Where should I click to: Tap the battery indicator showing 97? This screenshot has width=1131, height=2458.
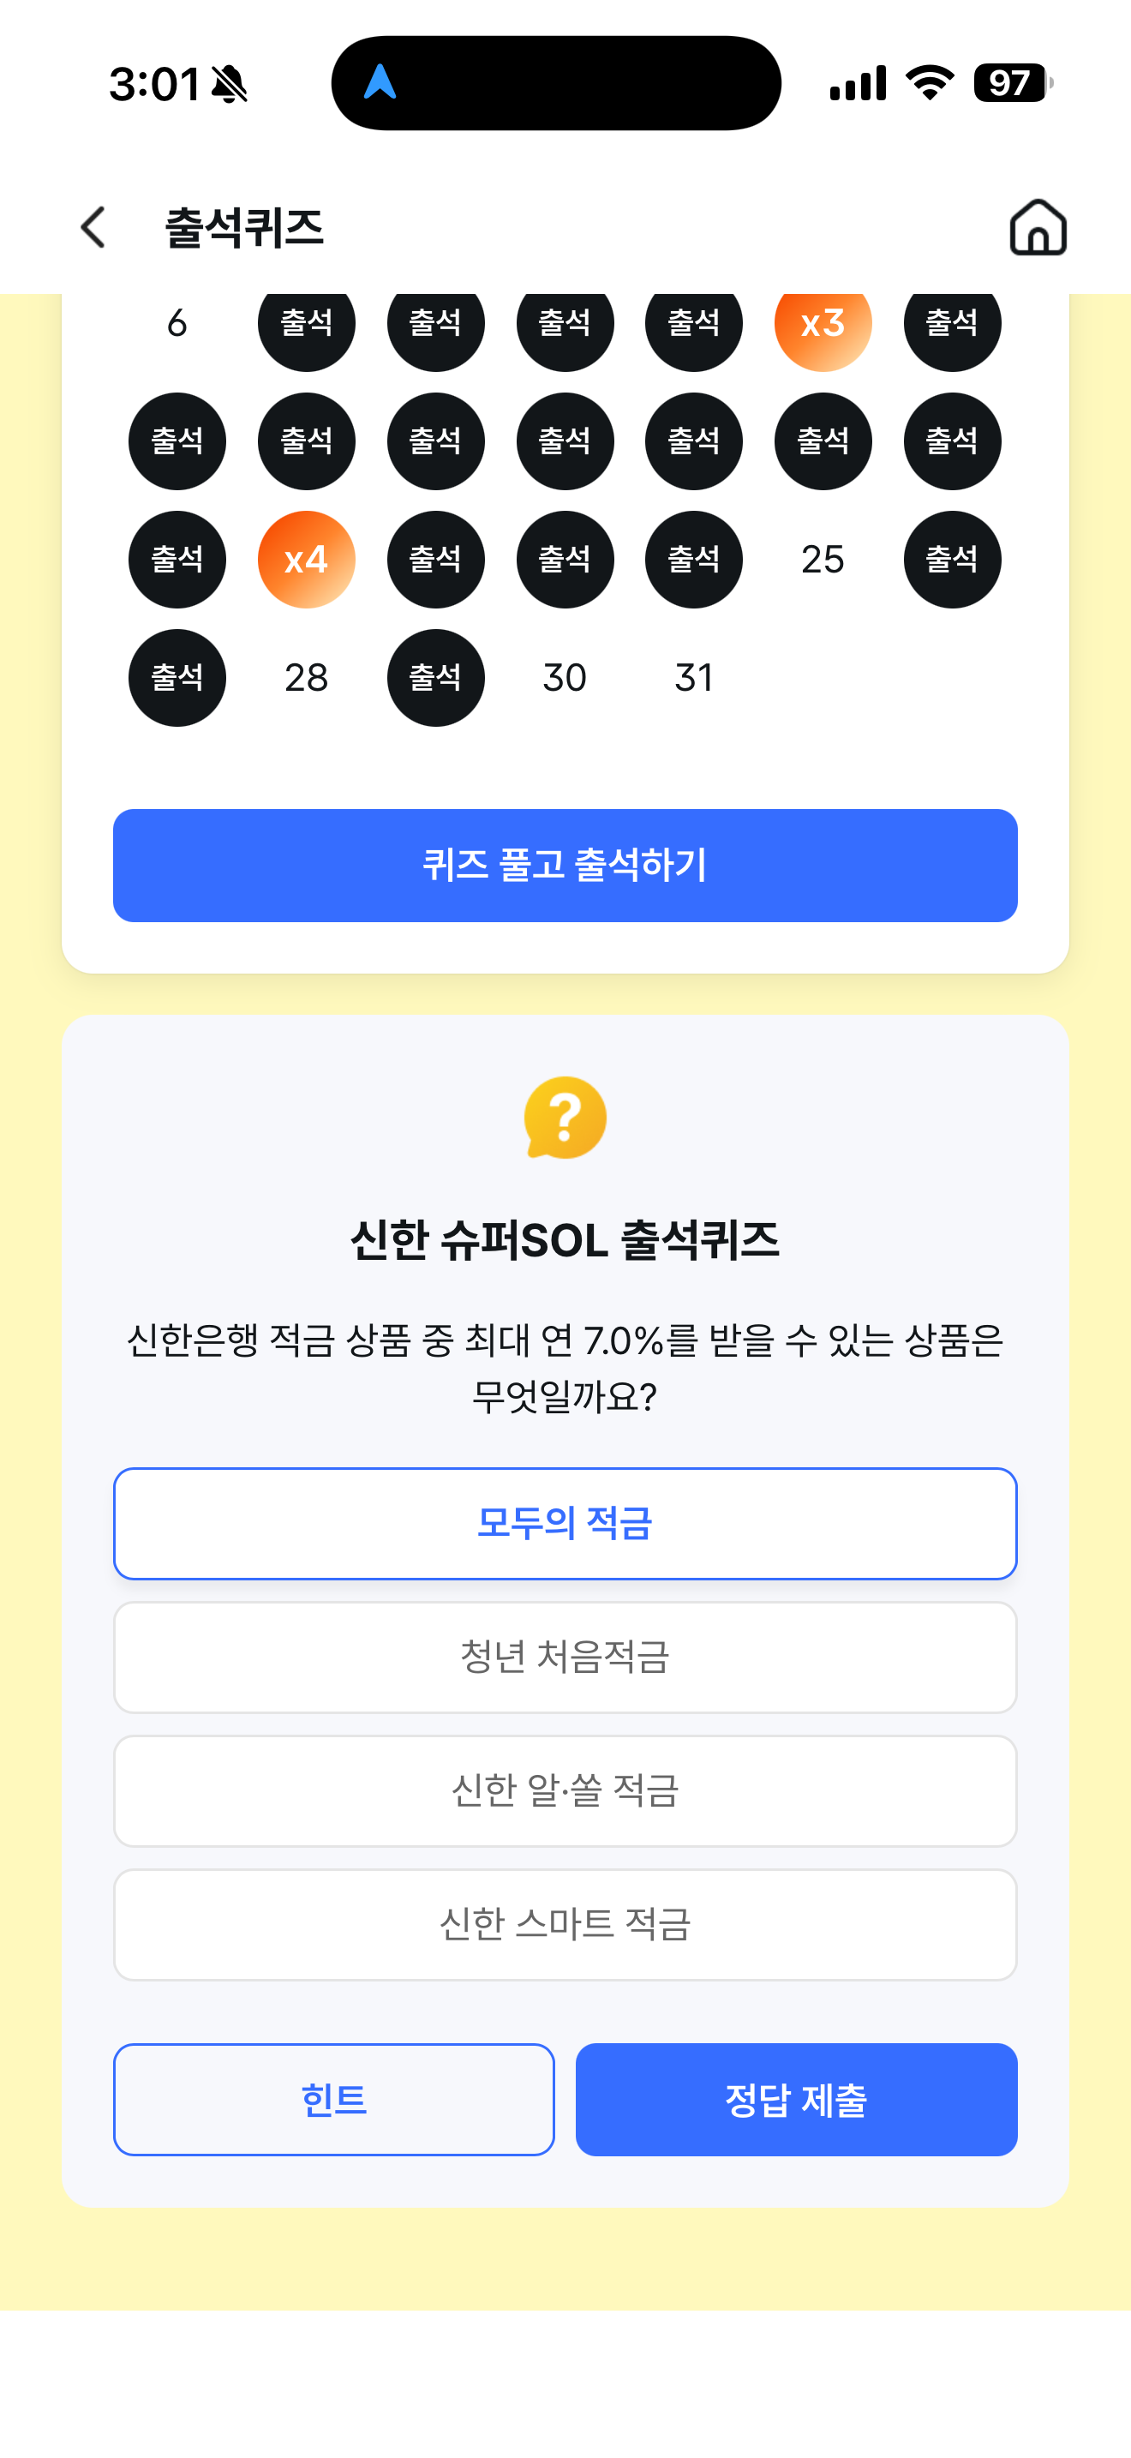[1013, 83]
